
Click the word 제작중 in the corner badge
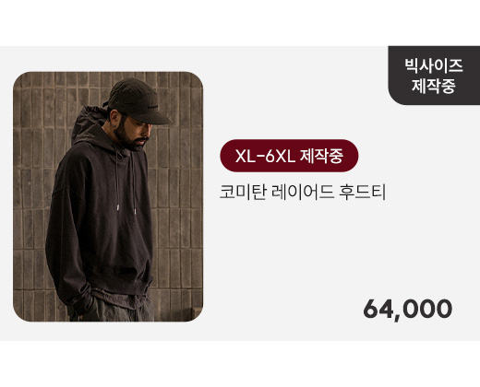tap(434, 86)
